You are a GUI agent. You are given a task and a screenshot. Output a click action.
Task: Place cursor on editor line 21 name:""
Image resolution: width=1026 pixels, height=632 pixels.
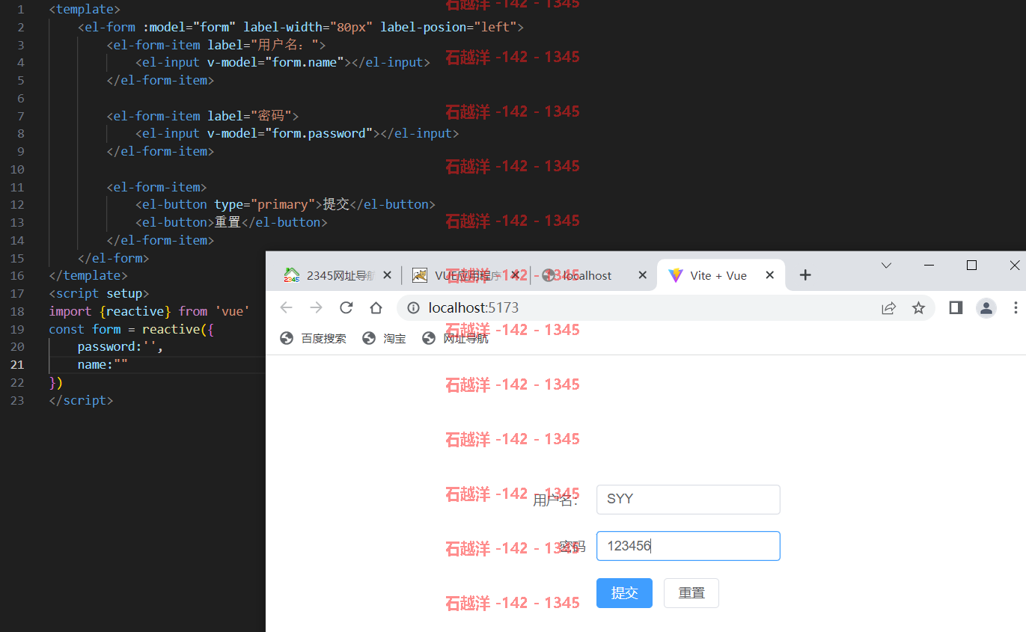(x=103, y=364)
